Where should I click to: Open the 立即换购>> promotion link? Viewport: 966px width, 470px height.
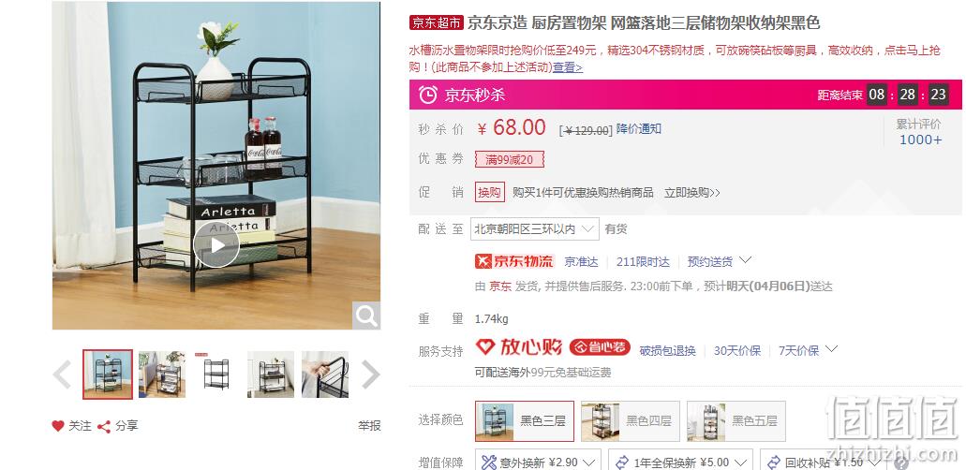coord(691,193)
